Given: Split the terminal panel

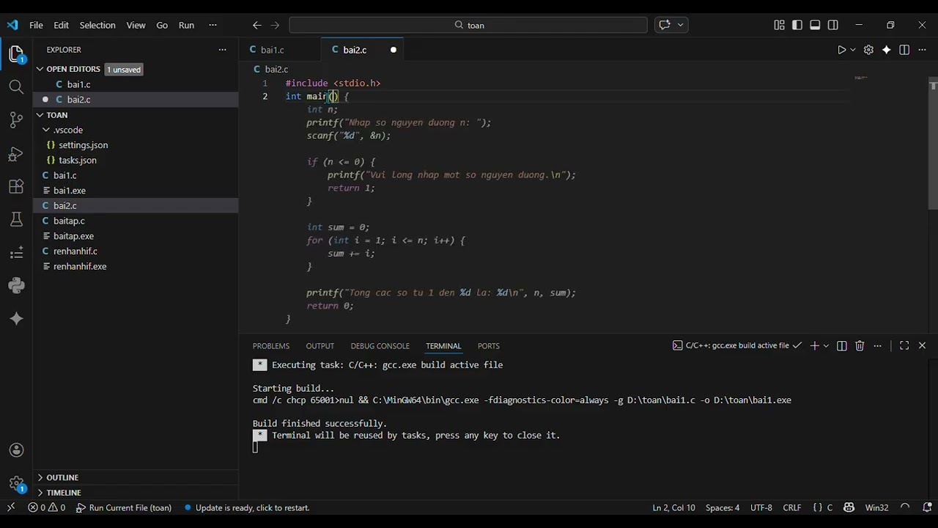Looking at the screenshot, I should (841, 345).
